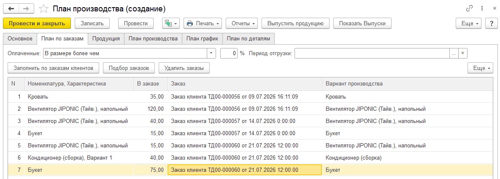This screenshot has height=179, width=500.
Task: Switch to the Продукция tab
Action: tap(106, 39)
